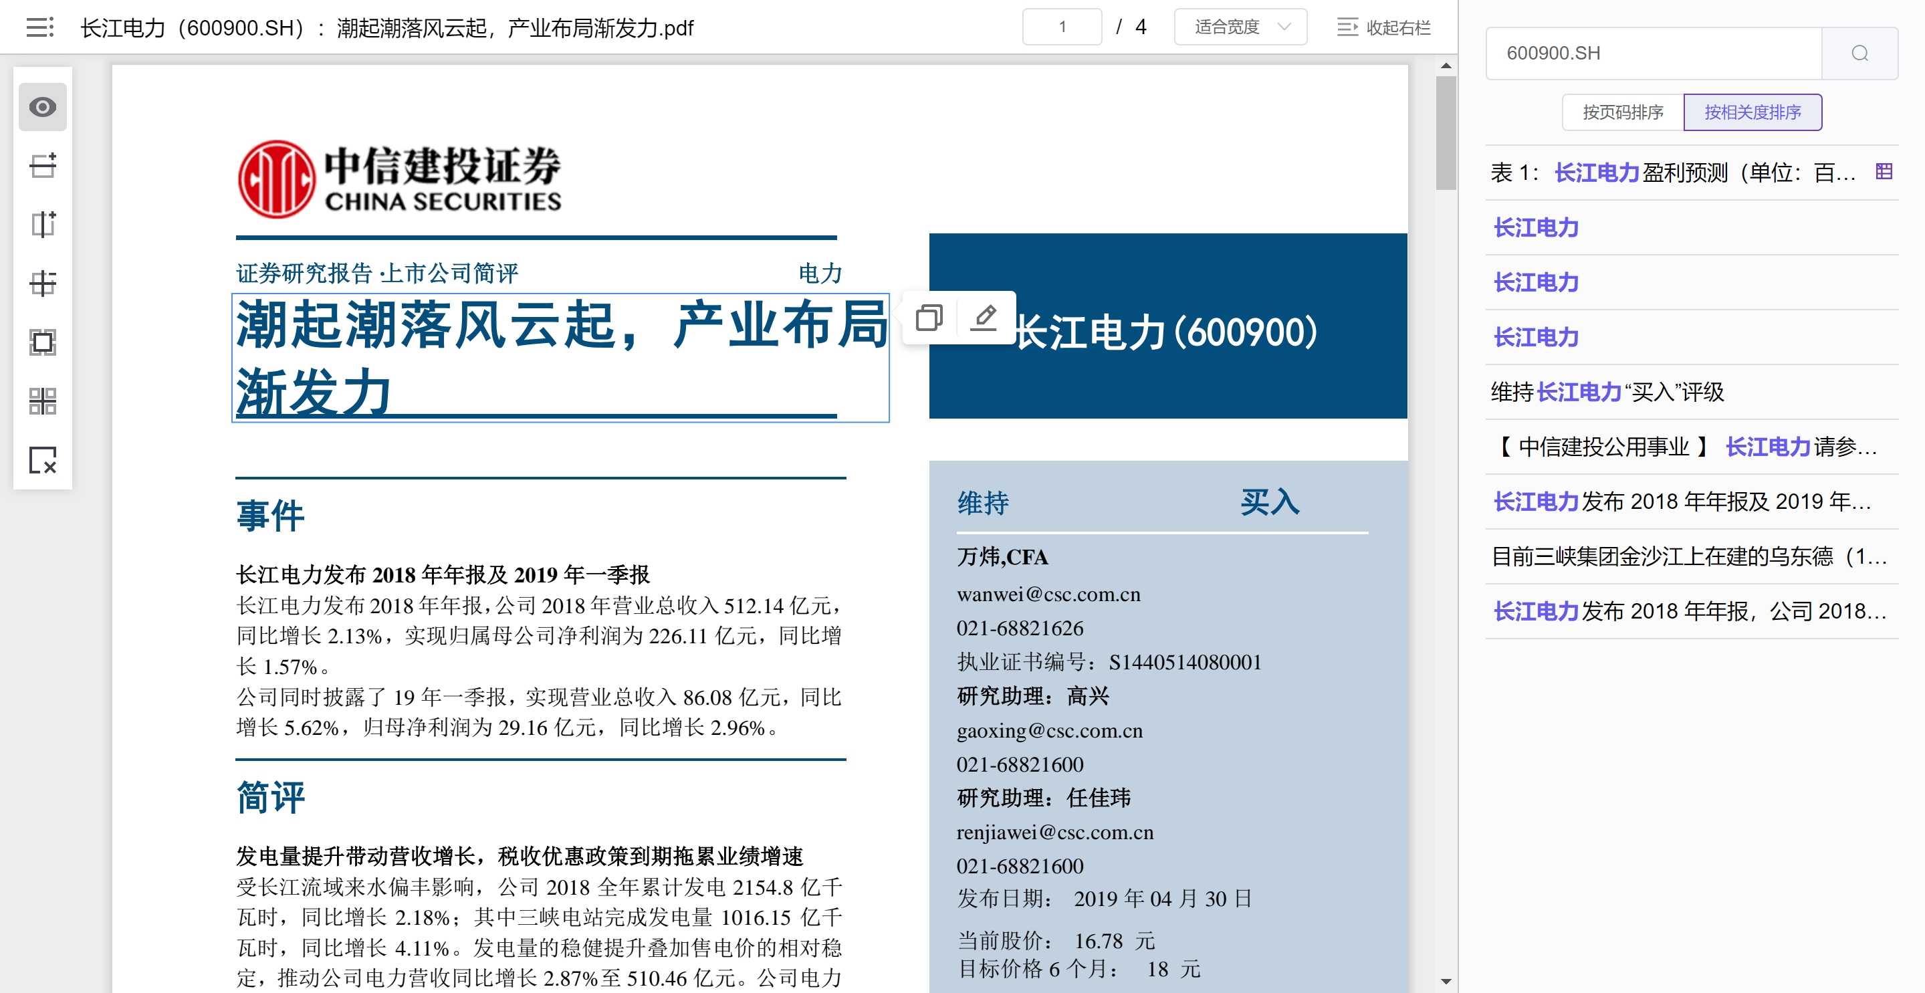Image resolution: width=1925 pixels, height=993 pixels.
Task: Open the first 长江电力 search result
Action: tap(1692, 228)
